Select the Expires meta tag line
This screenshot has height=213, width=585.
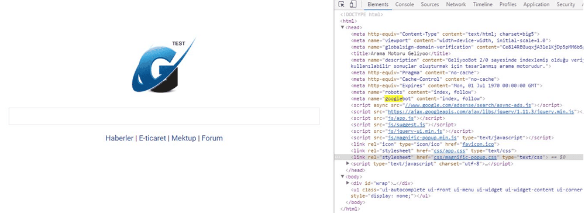coord(446,86)
